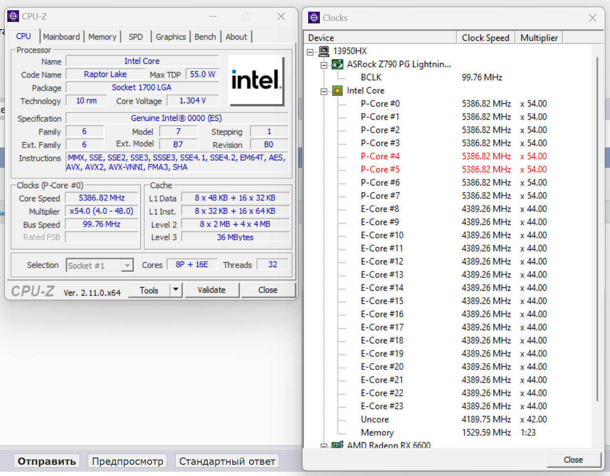Screen dimensions: 610x476
Task: Click the Package field Socket 1700 LGA
Action: pyautogui.click(x=142, y=88)
